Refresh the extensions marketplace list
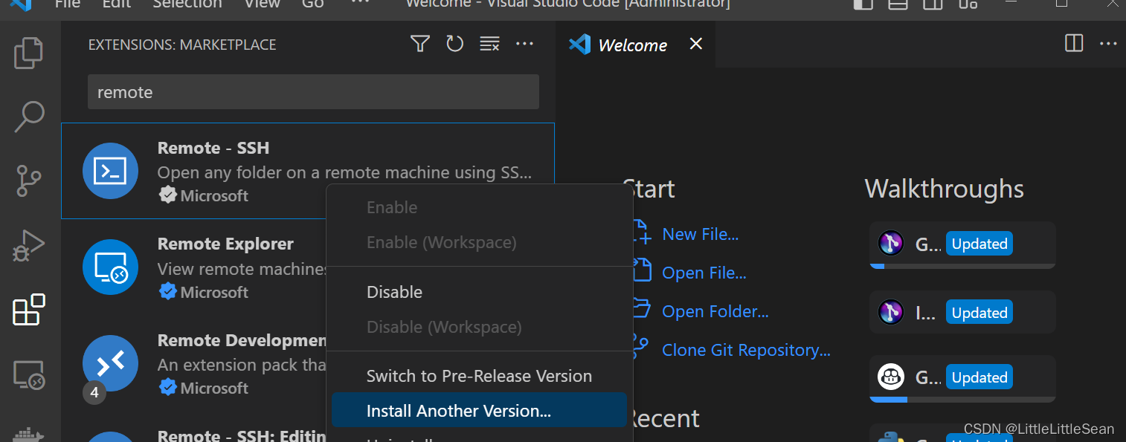This screenshot has height=442, width=1126. point(454,44)
